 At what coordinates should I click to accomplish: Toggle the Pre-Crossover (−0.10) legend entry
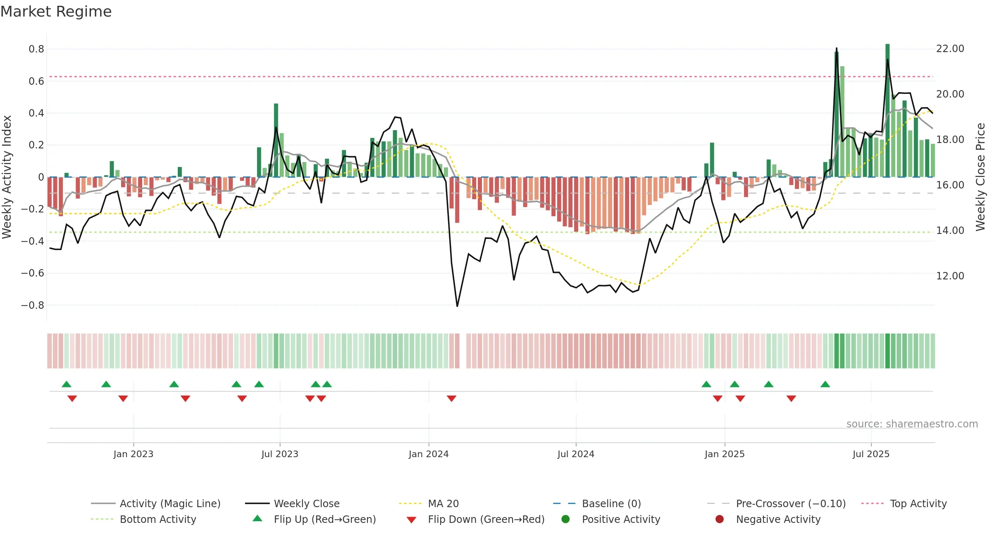[x=776, y=503]
